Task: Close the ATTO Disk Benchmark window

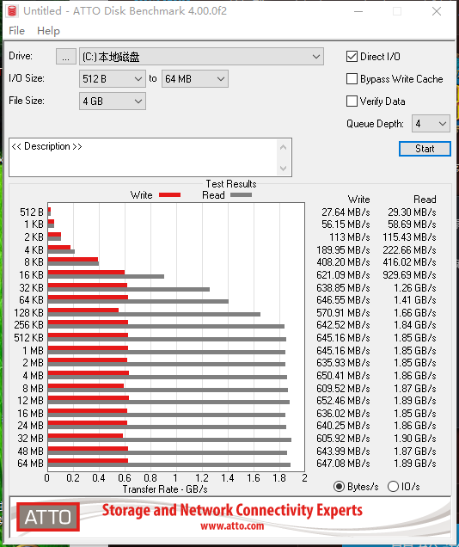Action: (437, 11)
